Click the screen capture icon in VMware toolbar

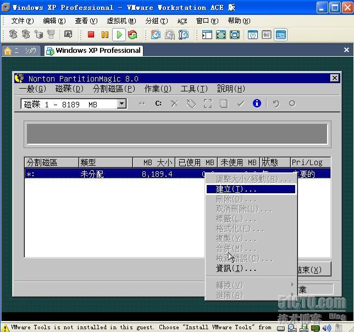68,34
